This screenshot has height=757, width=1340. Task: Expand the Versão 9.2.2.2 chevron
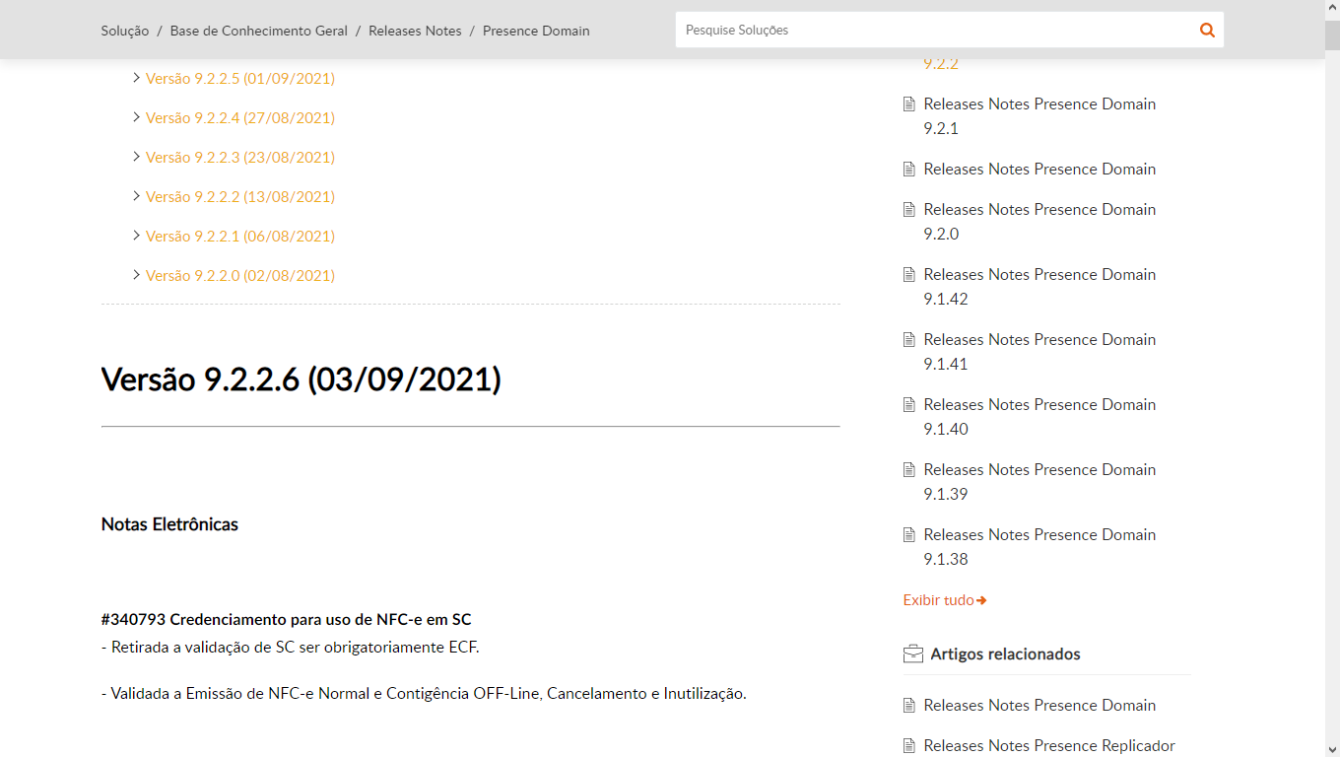tap(137, 195)
